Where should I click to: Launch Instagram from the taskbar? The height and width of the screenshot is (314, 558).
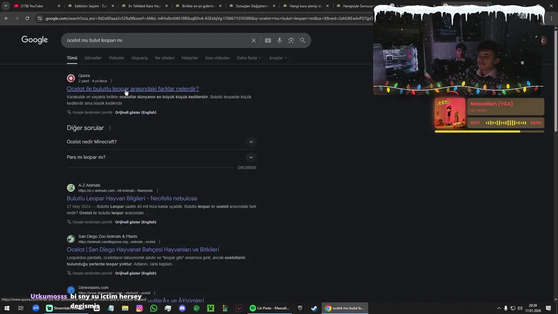pyautogui.click(x=139, y=308)
